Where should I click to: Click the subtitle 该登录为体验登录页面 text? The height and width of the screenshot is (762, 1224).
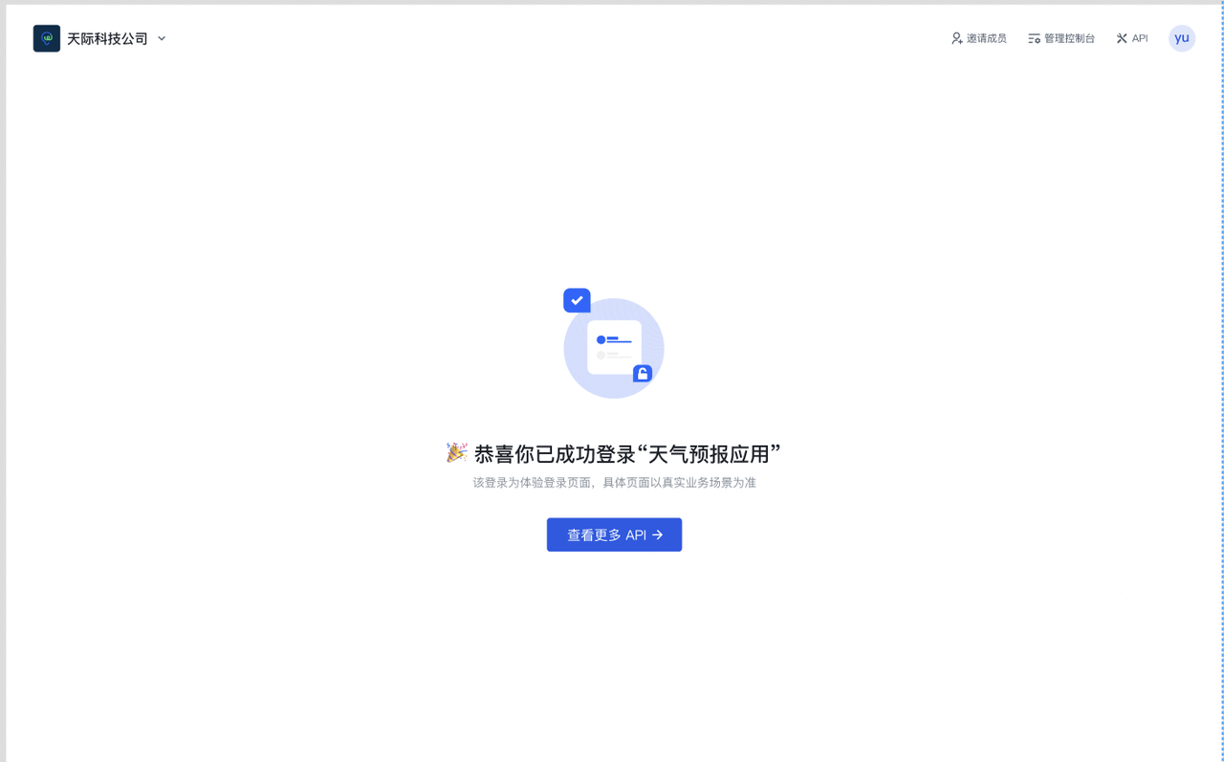coord(614,483)
